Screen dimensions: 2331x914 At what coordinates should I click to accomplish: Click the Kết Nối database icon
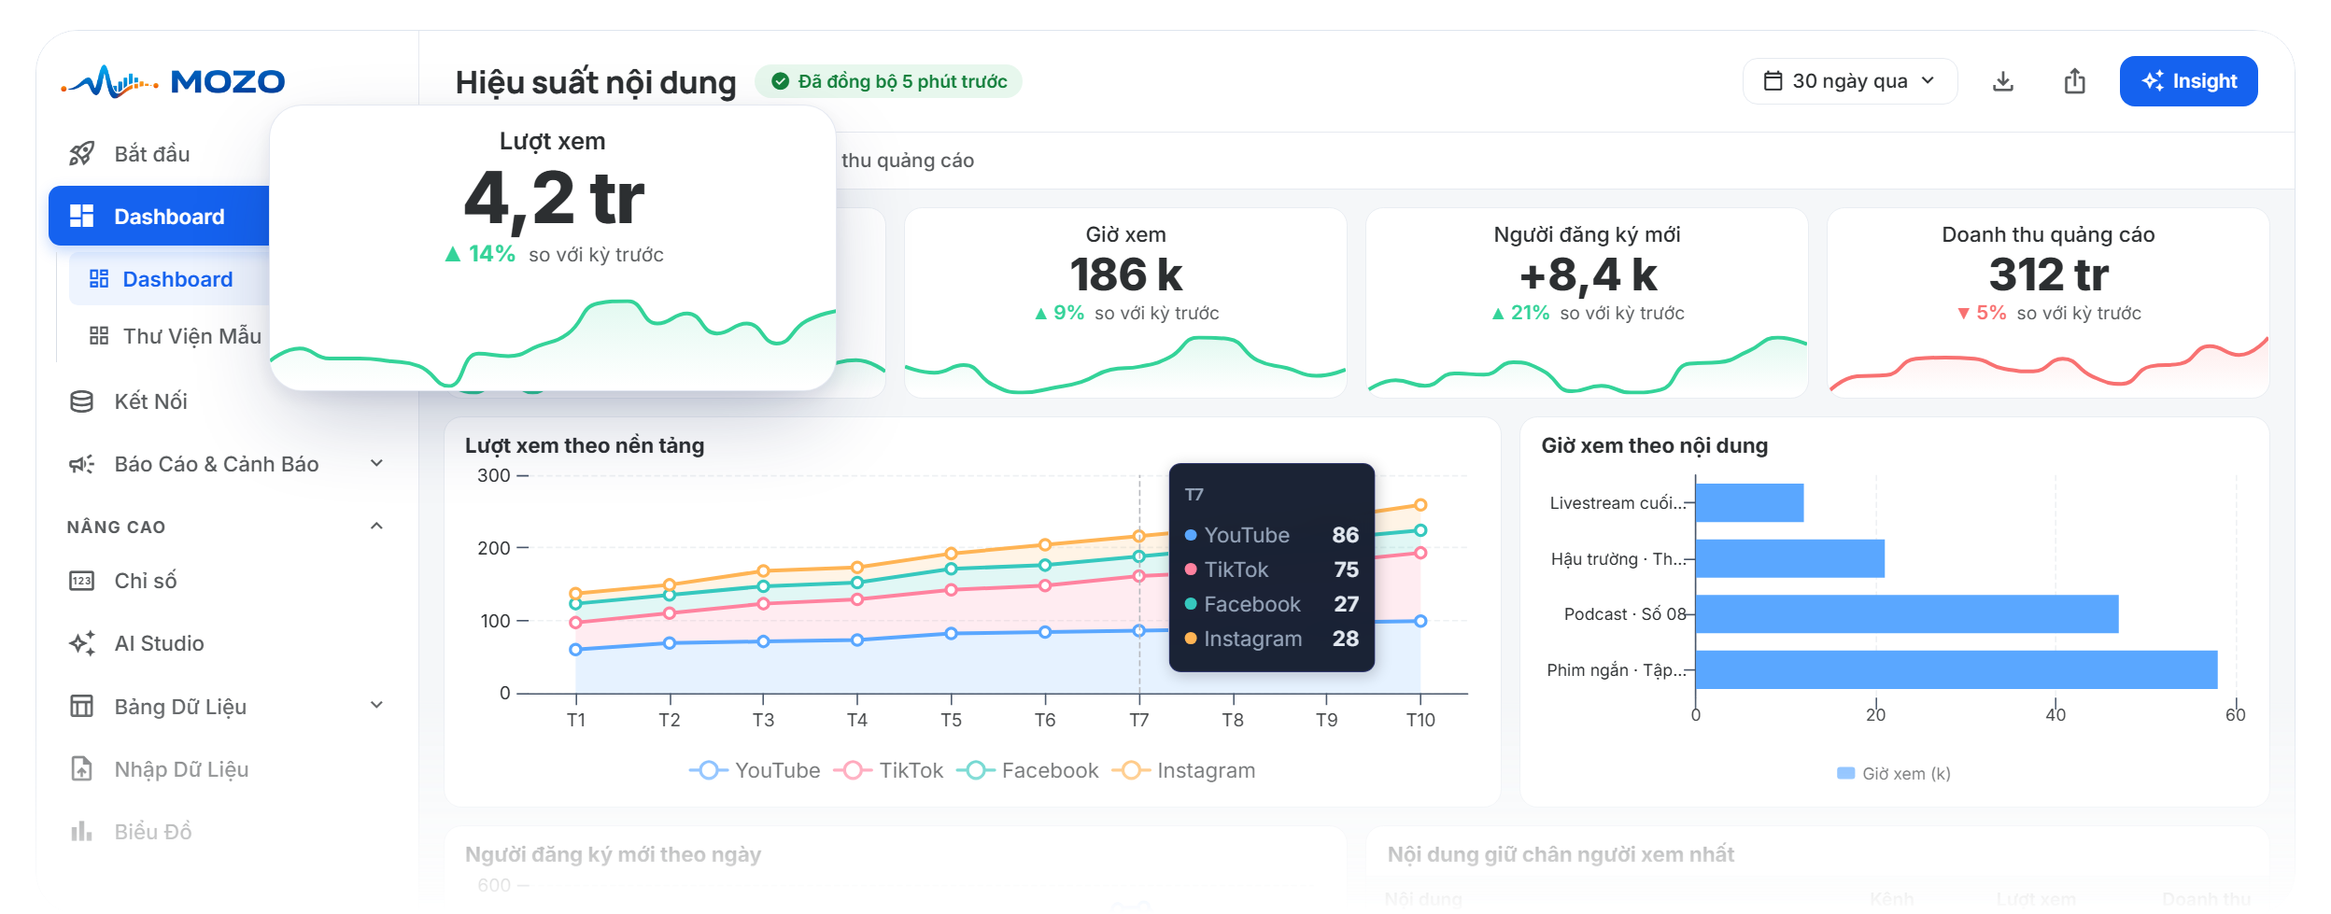(x=82, y=401)
